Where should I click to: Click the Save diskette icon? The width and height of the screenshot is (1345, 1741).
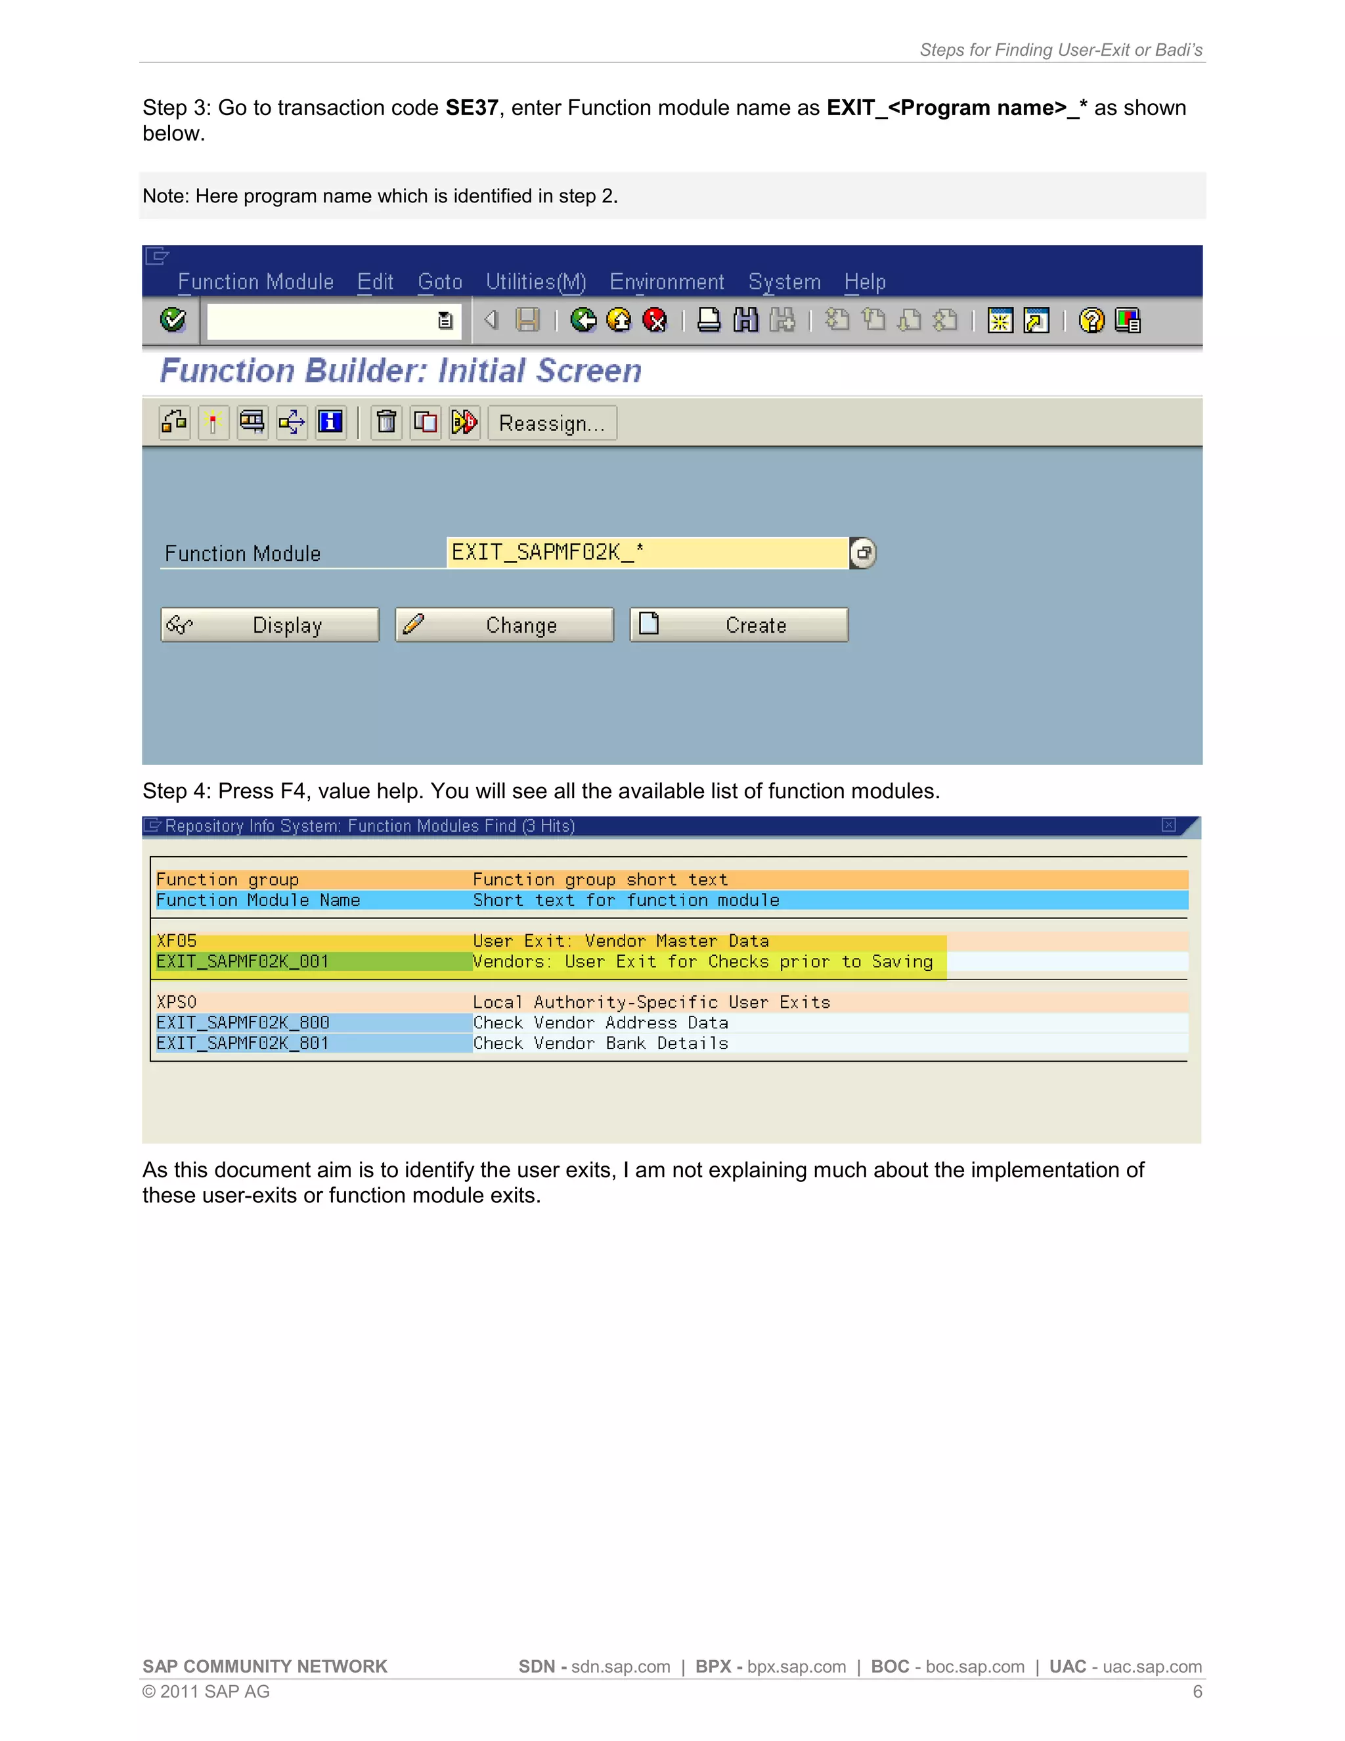click(x=527, y=321)
